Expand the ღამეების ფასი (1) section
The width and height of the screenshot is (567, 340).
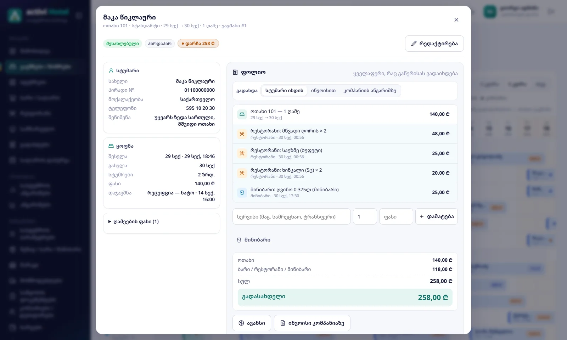click(x=134, y=221)
